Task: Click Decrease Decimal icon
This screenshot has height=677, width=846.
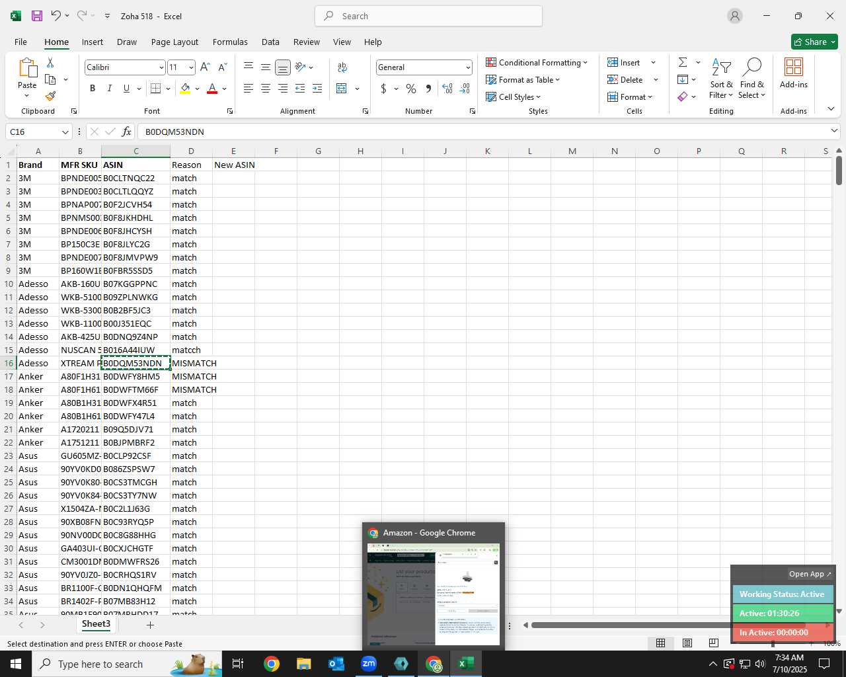Action: tap(465, 89)
